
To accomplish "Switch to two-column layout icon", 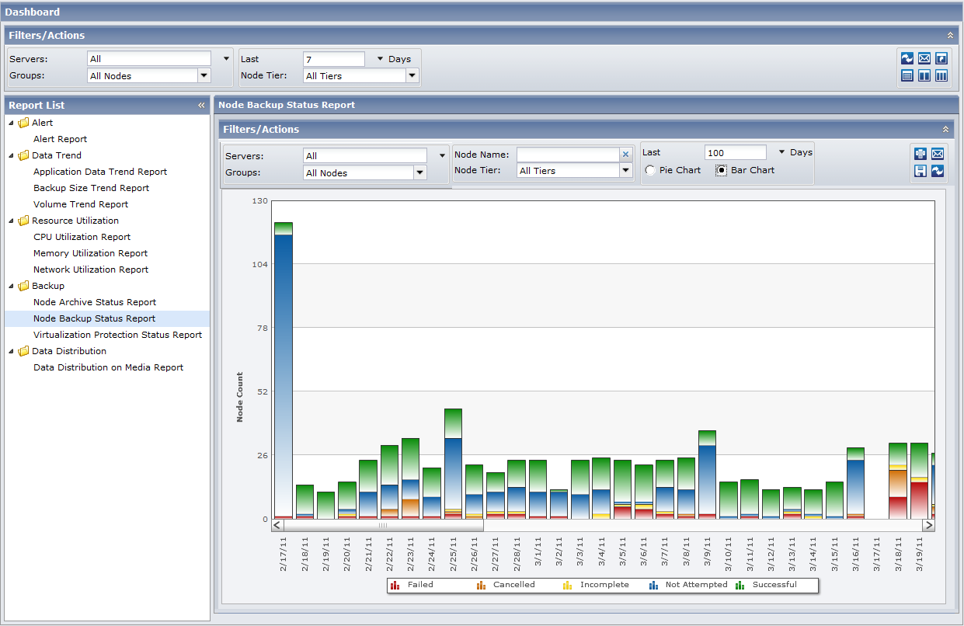I will point(924,76).
